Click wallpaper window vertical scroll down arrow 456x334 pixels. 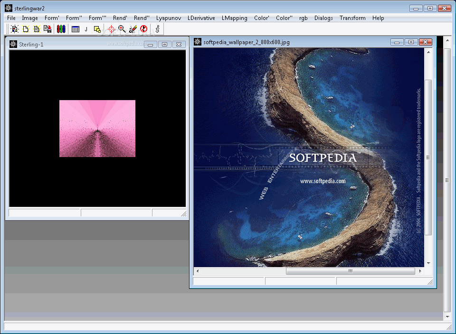pos(428,263)
